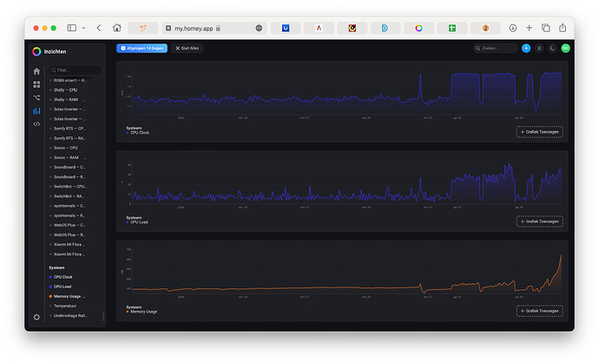This screenshot has height=363, width=599.
Task: Click the Insights list scrollbar thumb
Action: click(x=103, y=316)
